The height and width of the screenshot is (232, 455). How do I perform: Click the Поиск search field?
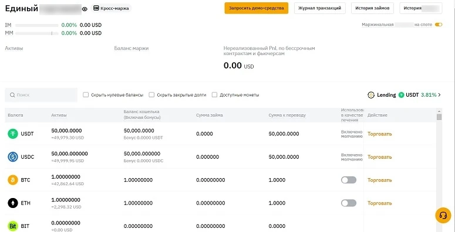click(41, 95)
